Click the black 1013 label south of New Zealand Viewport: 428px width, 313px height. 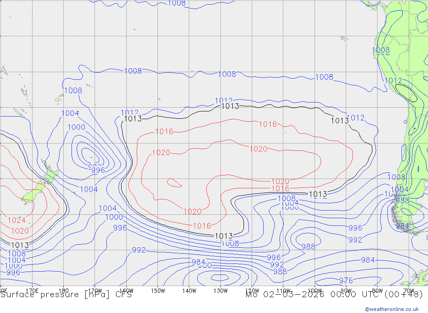(20, 245)
